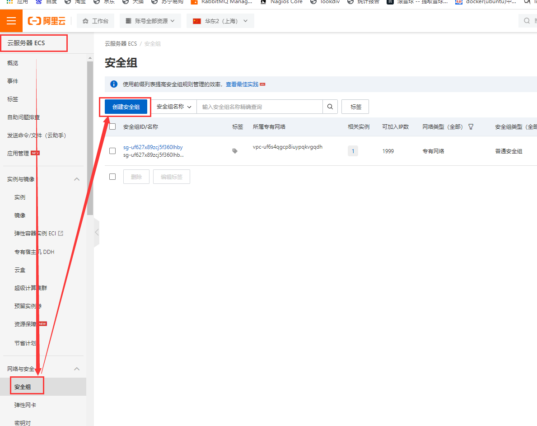Open the orange hamburger menu
Screen dimensions: 537x426
click(11, 21)
